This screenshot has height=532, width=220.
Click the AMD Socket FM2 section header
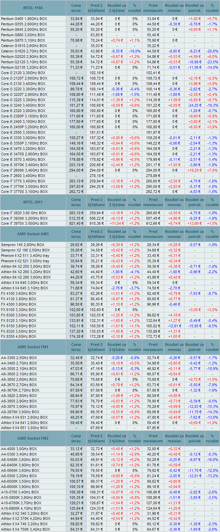(33, 439)
